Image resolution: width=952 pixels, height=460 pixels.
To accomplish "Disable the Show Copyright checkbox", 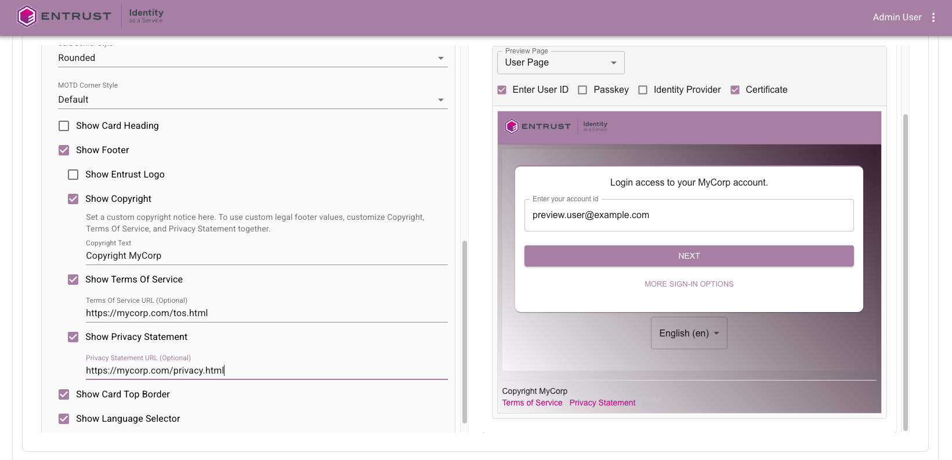I will (73, 199).
